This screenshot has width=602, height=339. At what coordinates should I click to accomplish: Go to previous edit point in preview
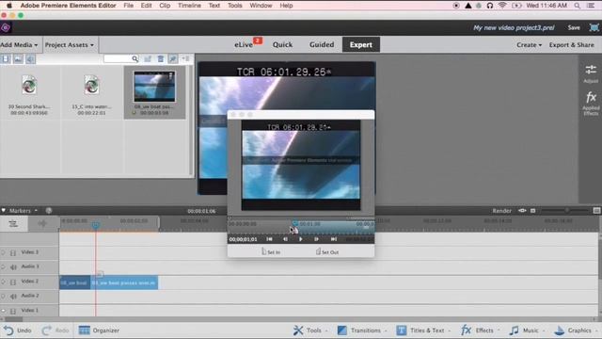(270, 239)
